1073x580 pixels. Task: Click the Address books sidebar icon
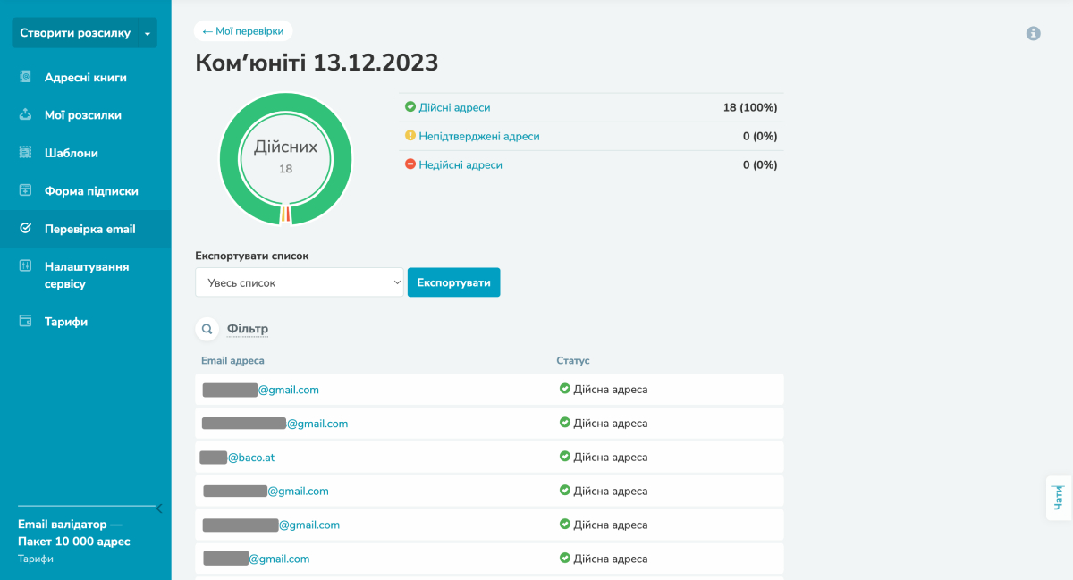(x=26, y=77)
